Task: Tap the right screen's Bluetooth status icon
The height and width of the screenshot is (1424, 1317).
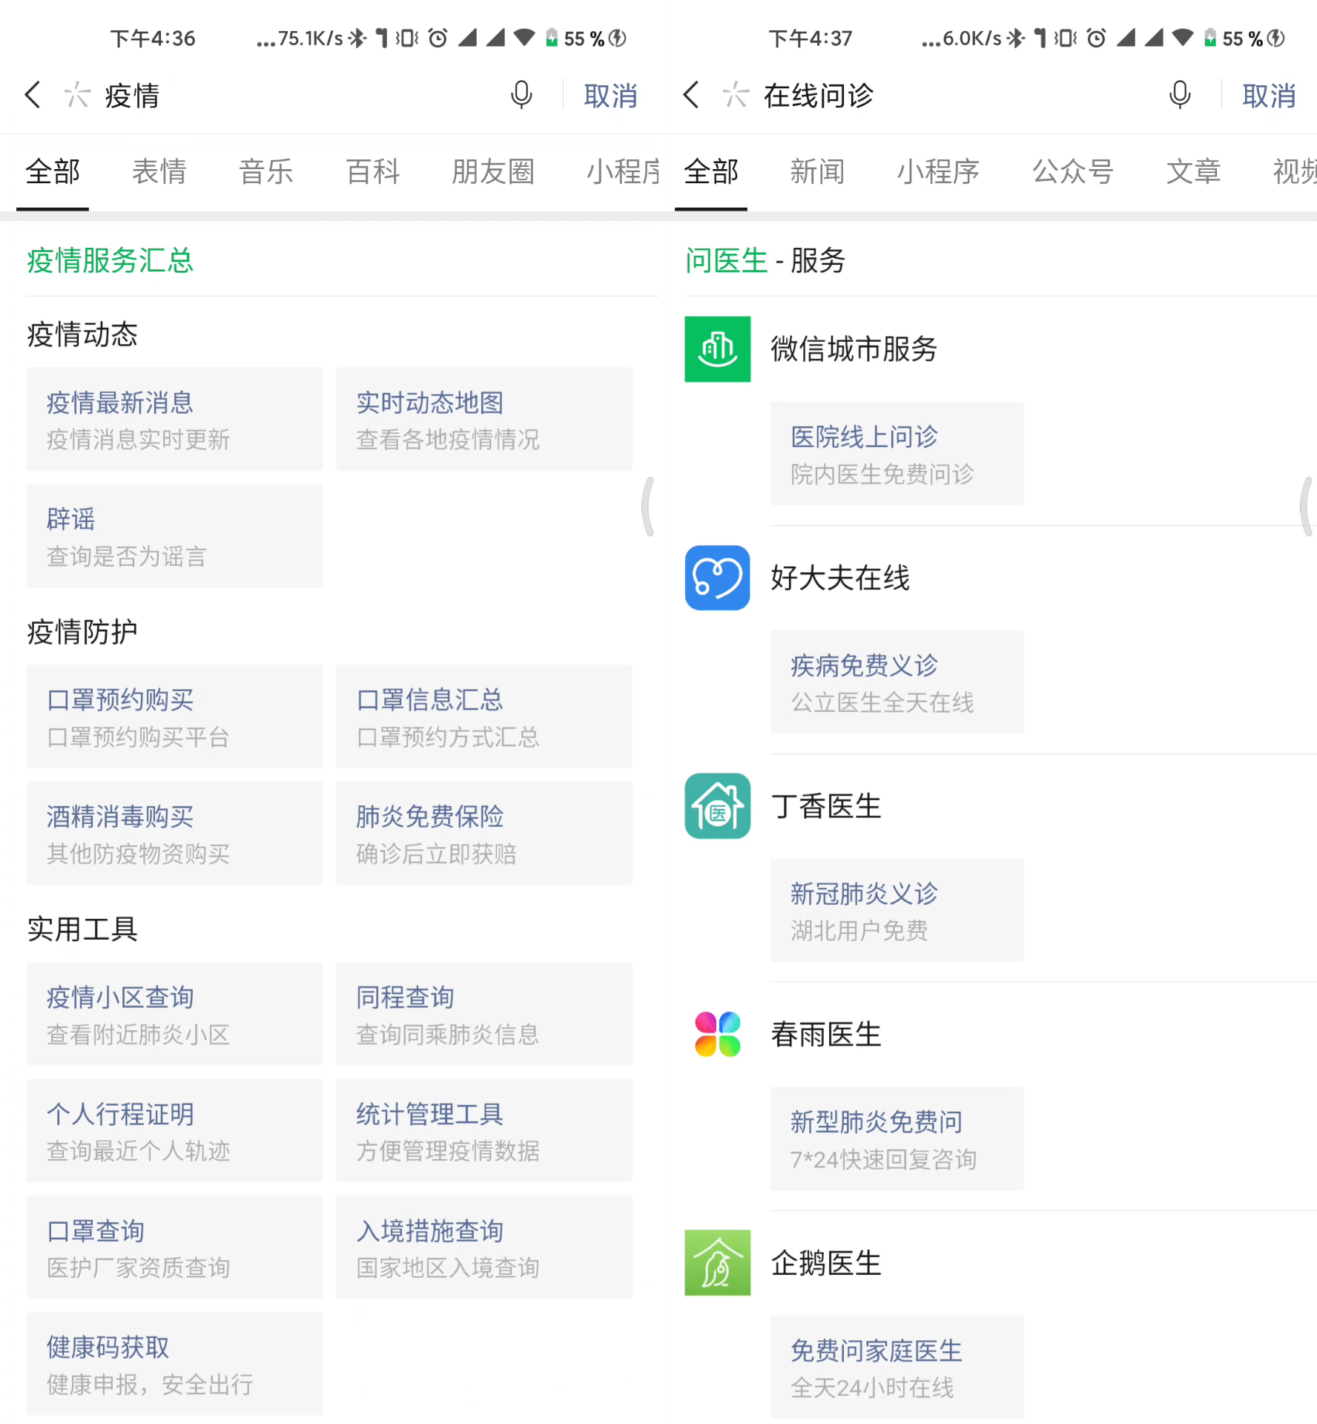Action: click(x=1016, y=38)
